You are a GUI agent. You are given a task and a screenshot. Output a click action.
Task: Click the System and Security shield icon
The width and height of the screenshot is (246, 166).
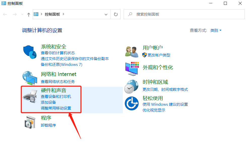(x=30, y=52)
